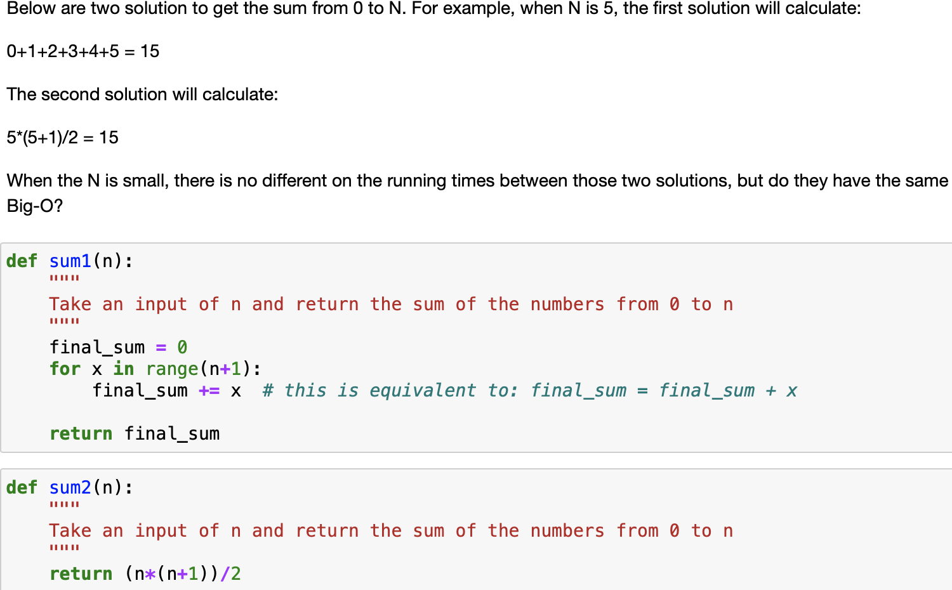Click the return (n*(n+1))/2 statement
The width and height of the screenshot is (952, 590).
145,573
